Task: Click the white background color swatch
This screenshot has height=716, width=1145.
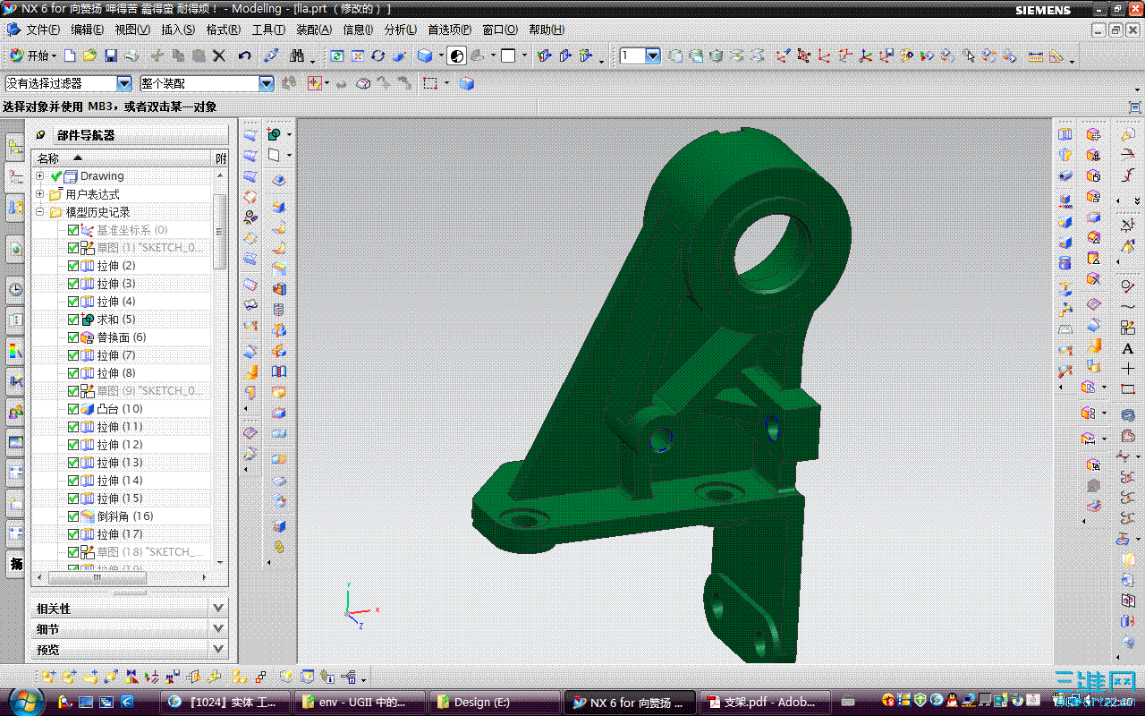Action: 508,55
